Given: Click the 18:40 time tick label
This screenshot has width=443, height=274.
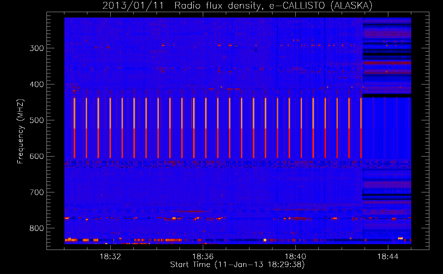Looking at the screenshot, I should [x=295, y=257].
